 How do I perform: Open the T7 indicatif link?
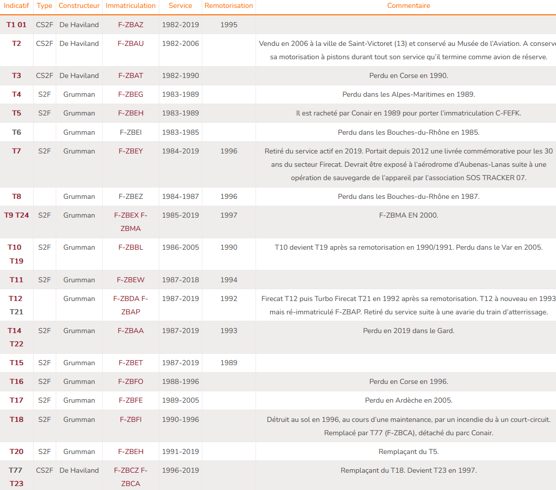coord(16,151)
